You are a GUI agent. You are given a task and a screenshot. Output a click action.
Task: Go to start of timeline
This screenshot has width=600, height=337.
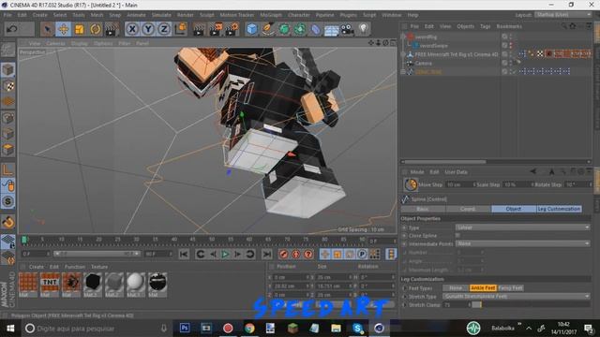click(184, 254)
